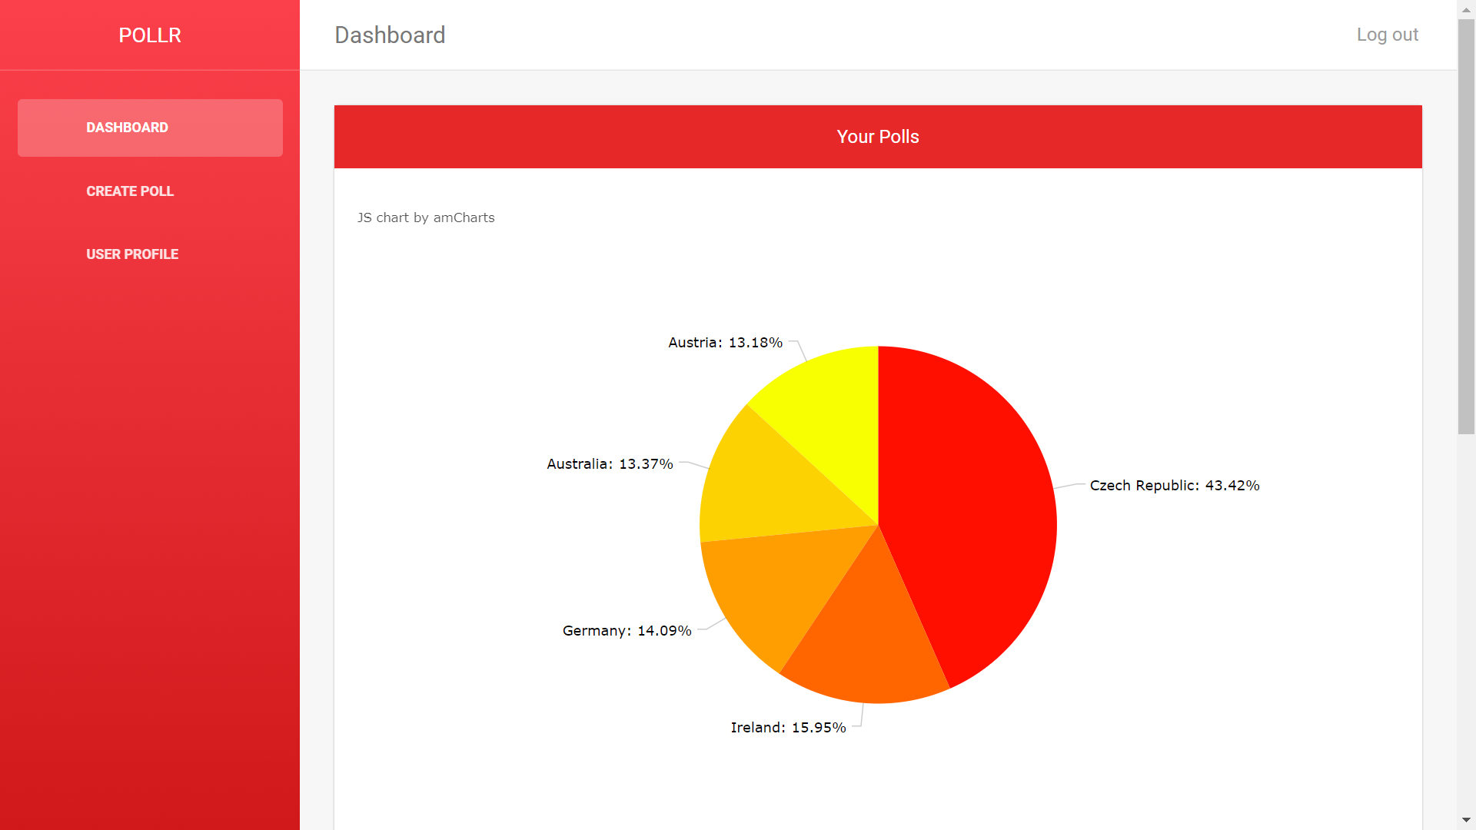Image resolution: width=1476 pixels, height=830 pixels.
Task: Go to Create Poll page
Action: 130,191
